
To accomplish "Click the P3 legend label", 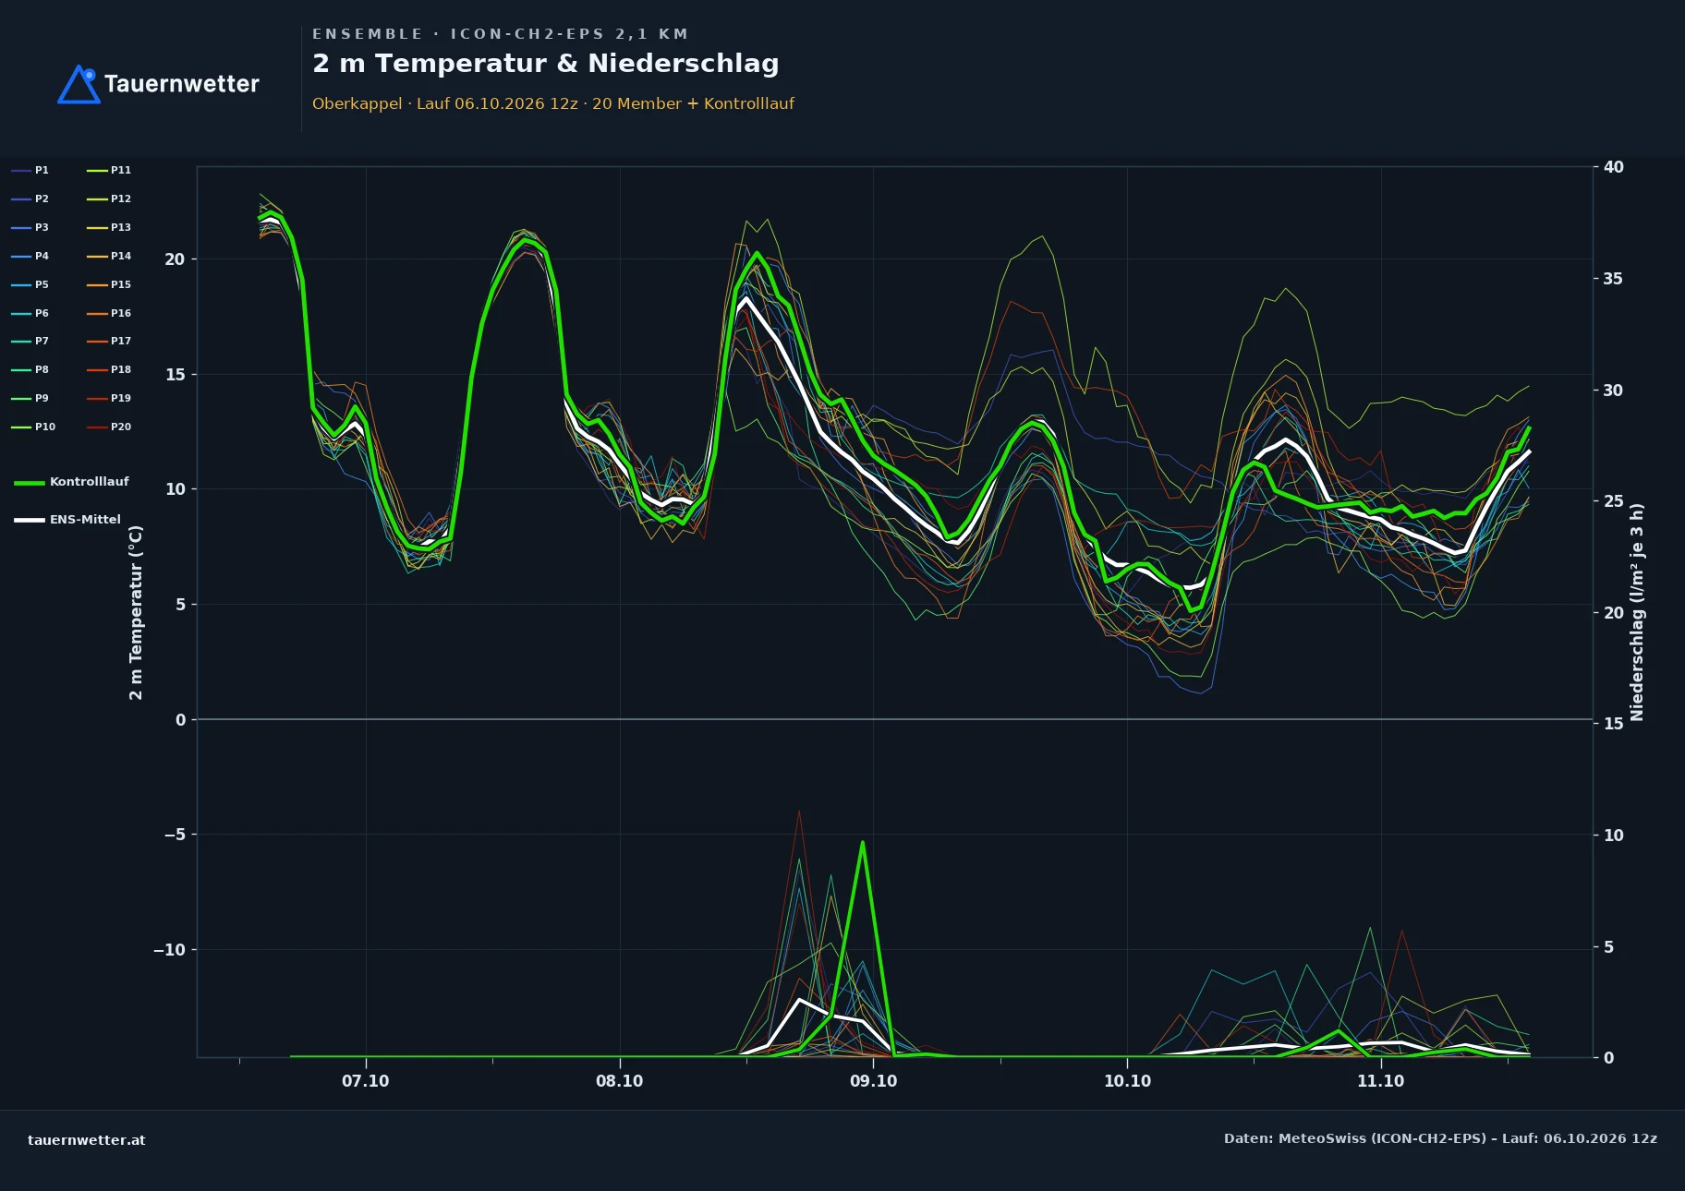I will 42,227.
